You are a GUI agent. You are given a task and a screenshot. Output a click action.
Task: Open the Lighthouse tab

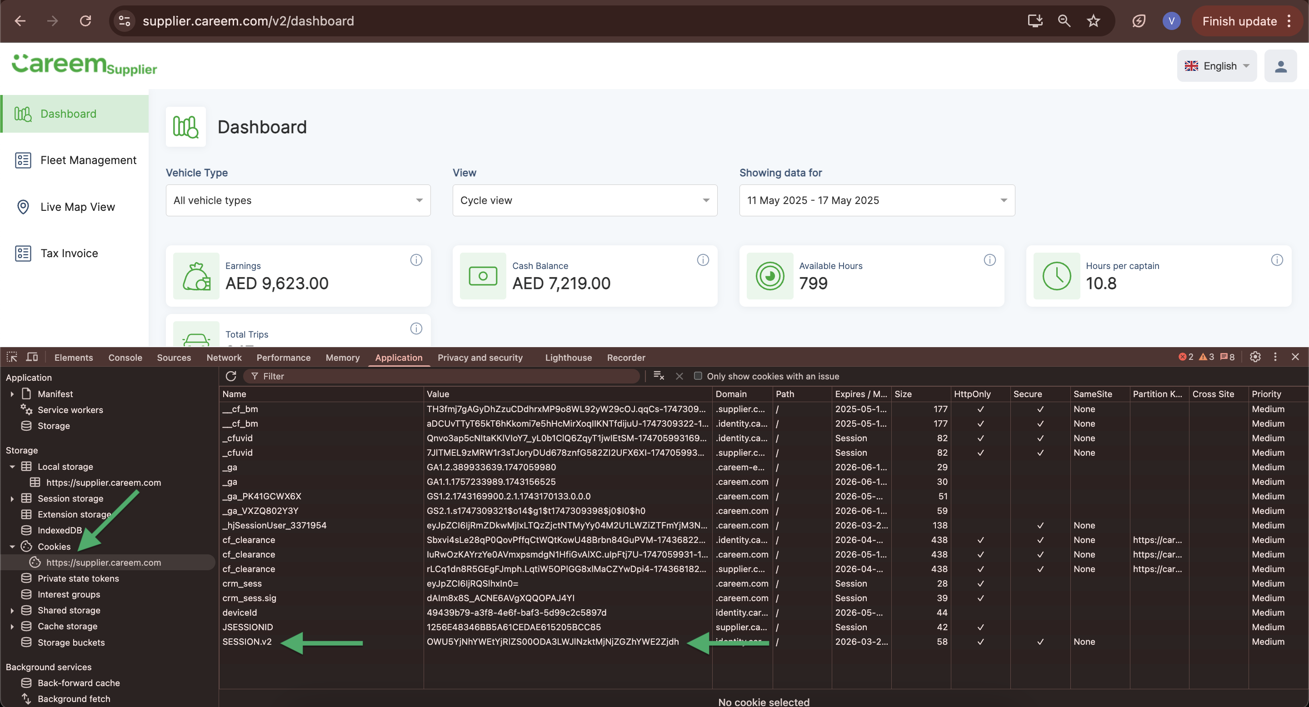pos(568,358)
